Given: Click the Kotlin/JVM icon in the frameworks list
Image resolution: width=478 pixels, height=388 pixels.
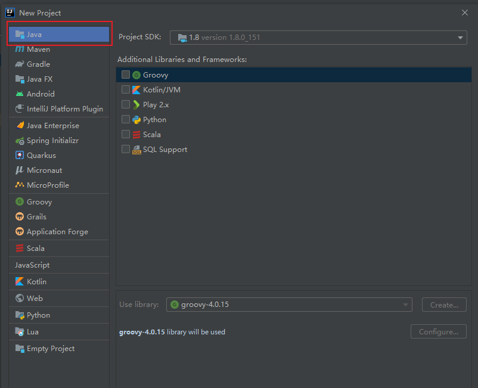Looking at the screenshot, I should [x=136, y=90].
